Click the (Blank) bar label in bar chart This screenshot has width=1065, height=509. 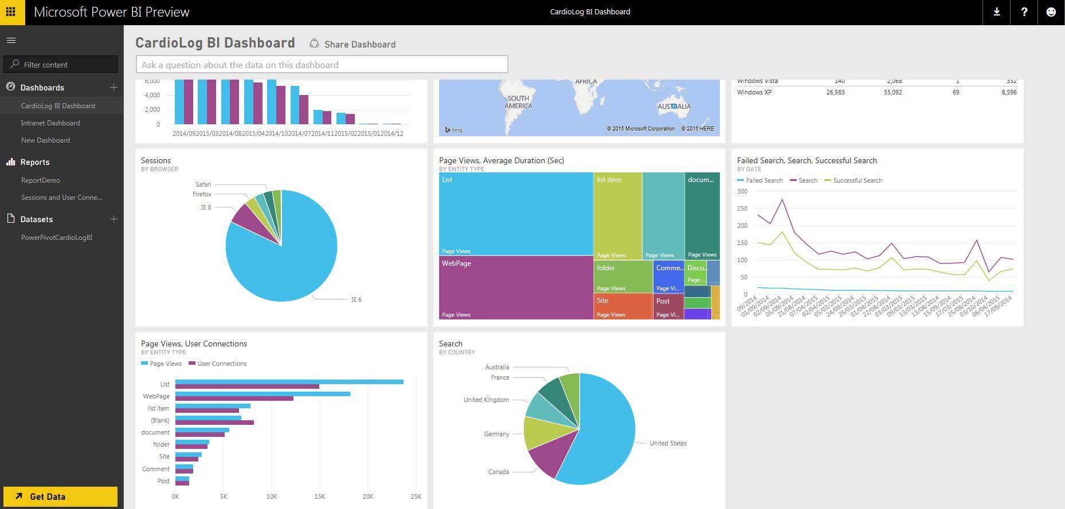click(160, 420)
